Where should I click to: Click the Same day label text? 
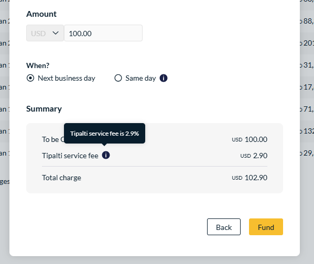[140, 78]
